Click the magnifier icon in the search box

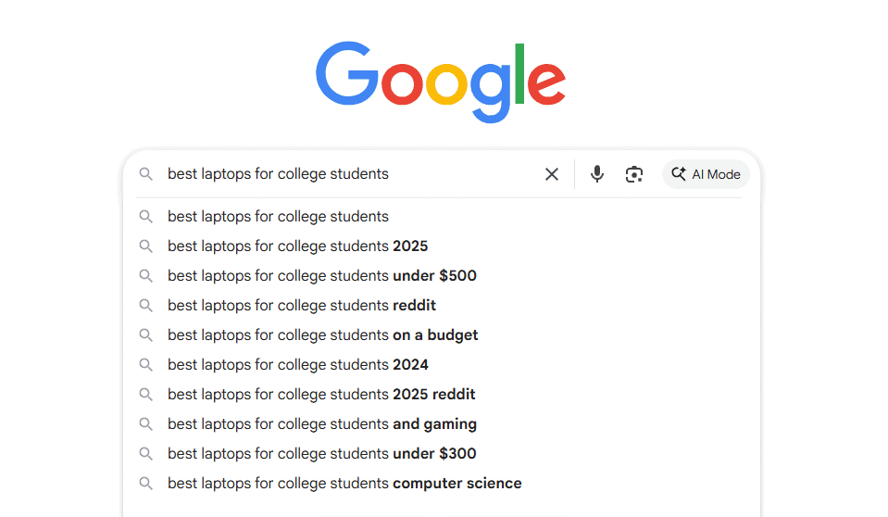(145, 174)
